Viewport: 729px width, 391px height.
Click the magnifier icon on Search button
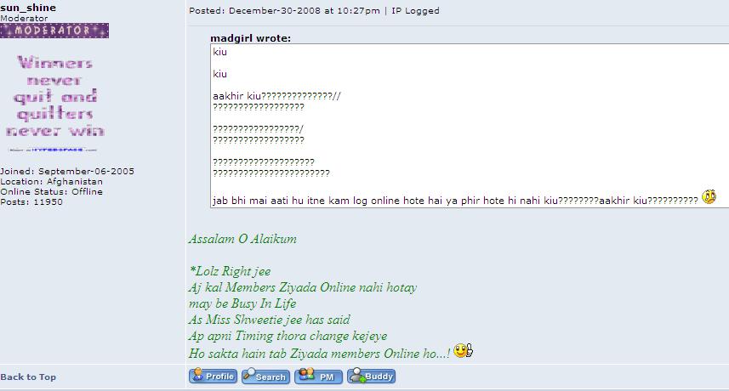pyautogui.click(x=248, y=374)
